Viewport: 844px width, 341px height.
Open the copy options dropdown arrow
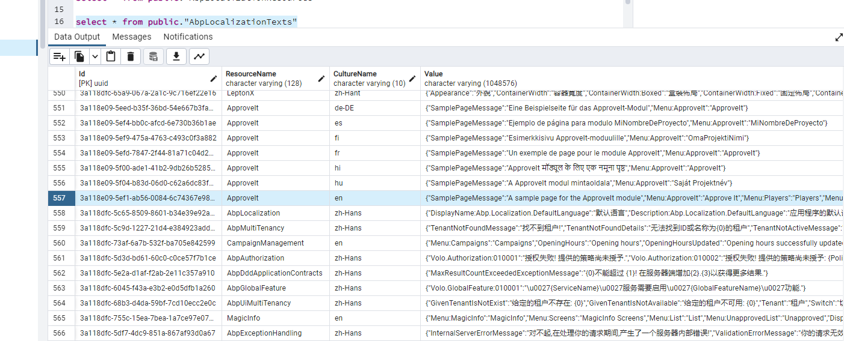click(x=95, y=56)
